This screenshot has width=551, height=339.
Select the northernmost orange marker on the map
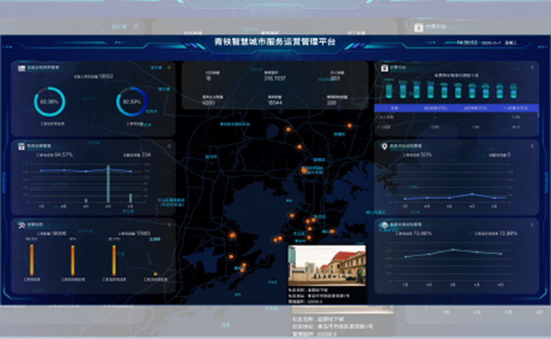click(350, 125)
